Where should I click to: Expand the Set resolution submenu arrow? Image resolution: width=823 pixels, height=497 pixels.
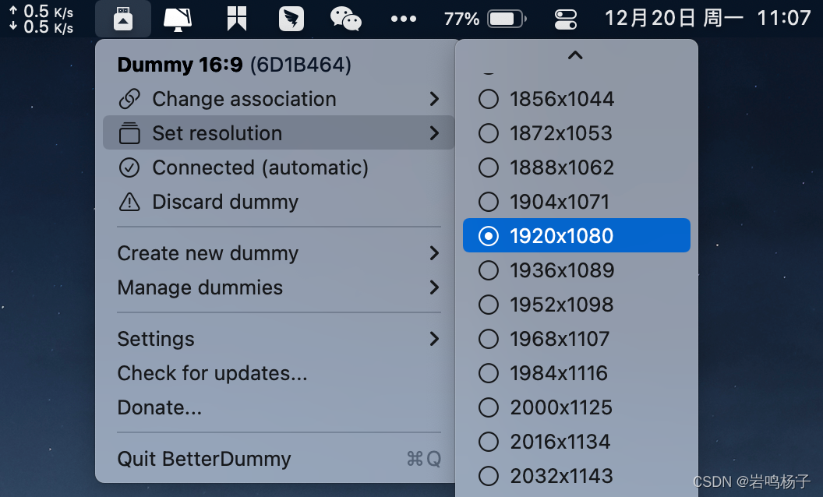click(434, 132)
